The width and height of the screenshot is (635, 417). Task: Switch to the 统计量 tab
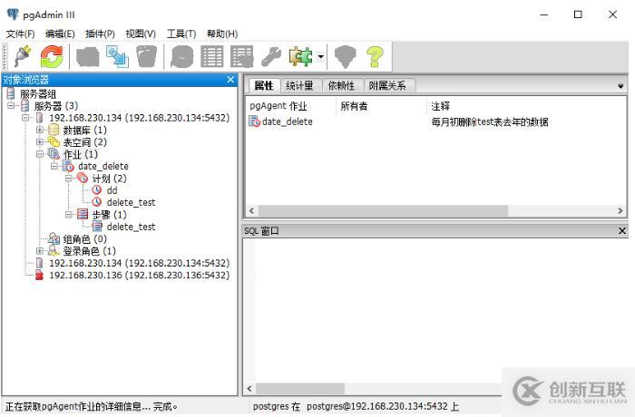[299, 85]
